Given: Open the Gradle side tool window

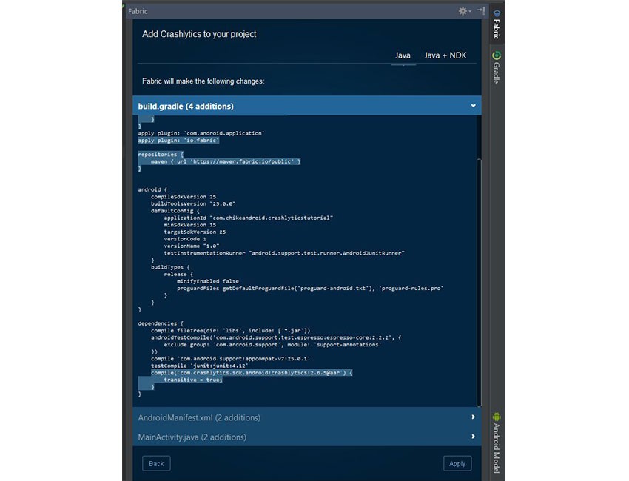Looking at the screenshot, I should 497,67.
